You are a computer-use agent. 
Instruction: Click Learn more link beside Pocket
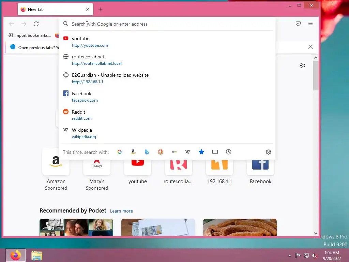pyautogui.click(x=121, y=211)
